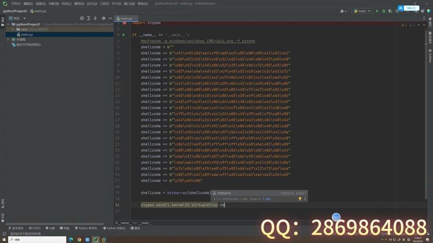Click the comment line with msfvenom command
Screen dimensions: 433x243
(x=198, y=41)
